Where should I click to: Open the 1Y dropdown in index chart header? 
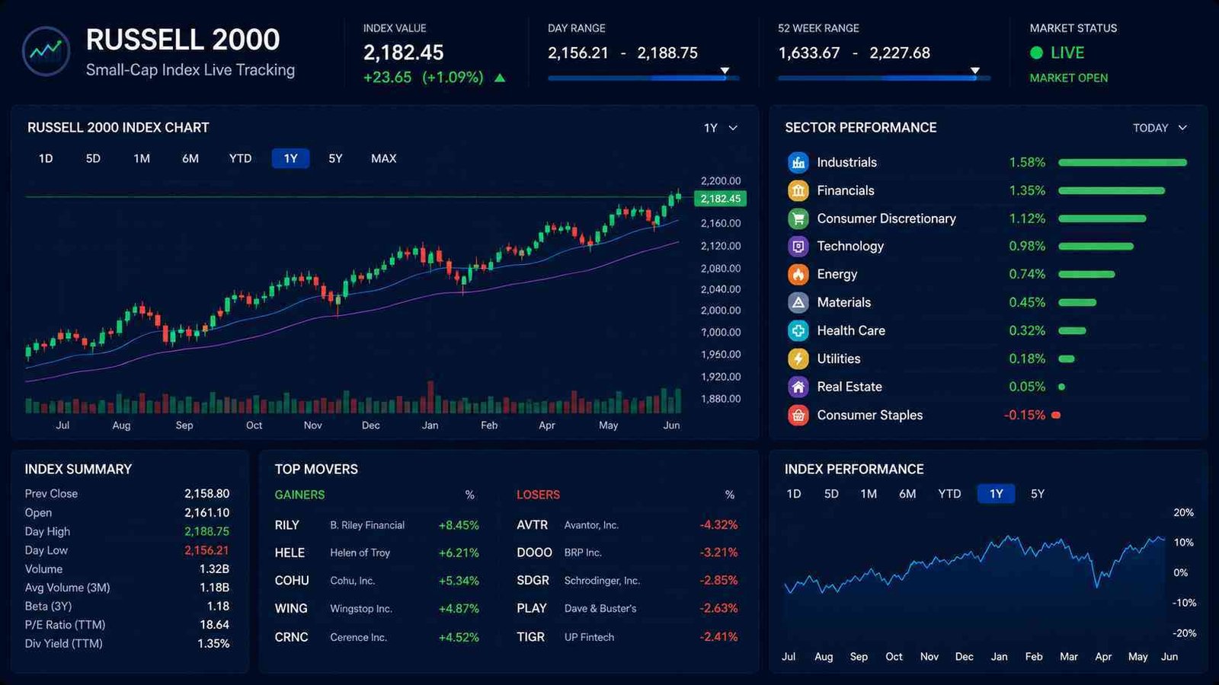click(x=721, y=128)
